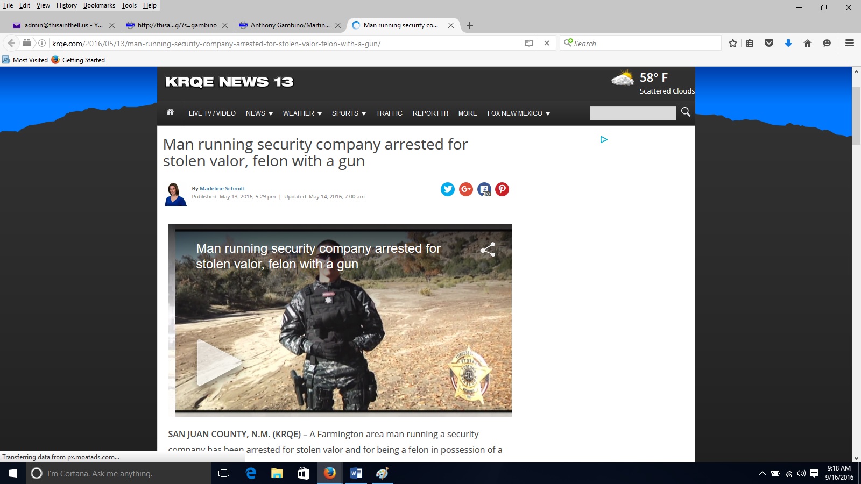Open Microsoft Word from taskbar
This screenshot has height=484, width=861.
click(x=356, y=473)
